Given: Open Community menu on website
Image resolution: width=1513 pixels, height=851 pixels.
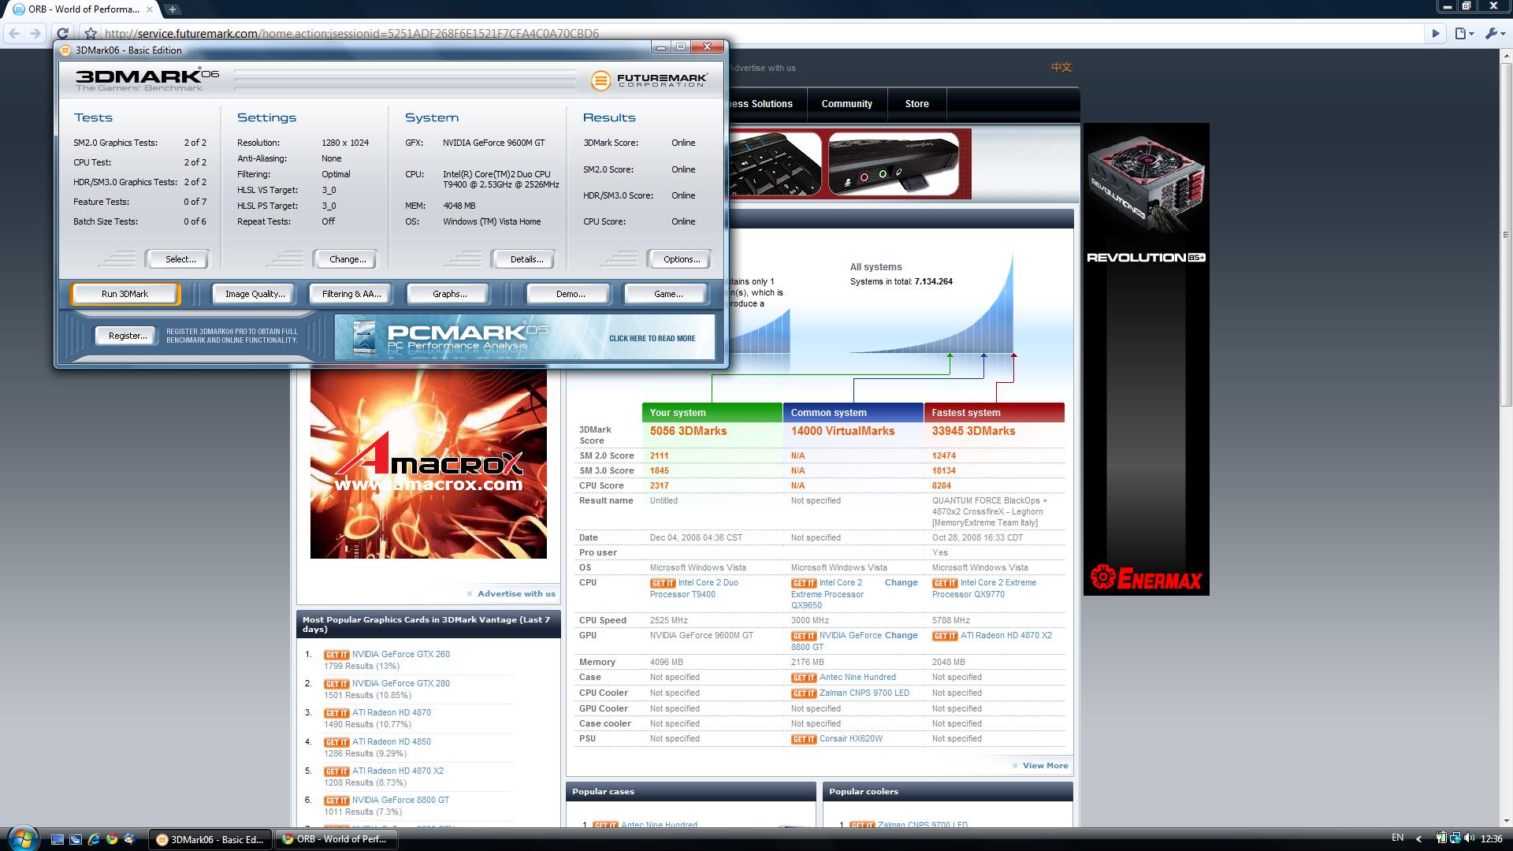Looking at the screenshot, I should [846, 104].
